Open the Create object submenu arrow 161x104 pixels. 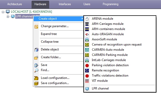tap(82, 19)
